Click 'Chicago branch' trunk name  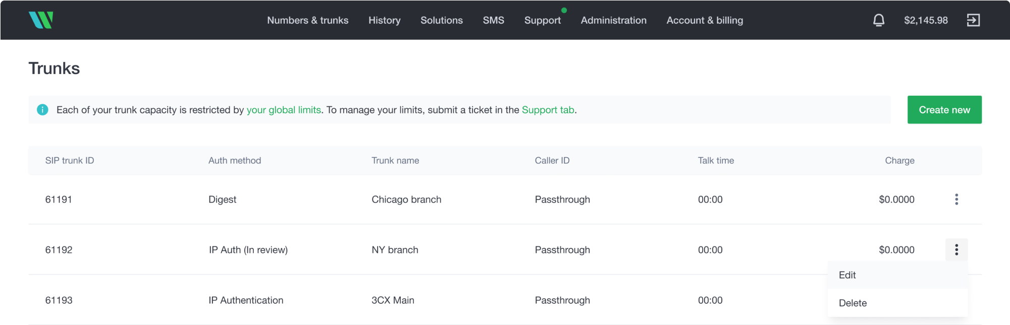coord(406,200)
